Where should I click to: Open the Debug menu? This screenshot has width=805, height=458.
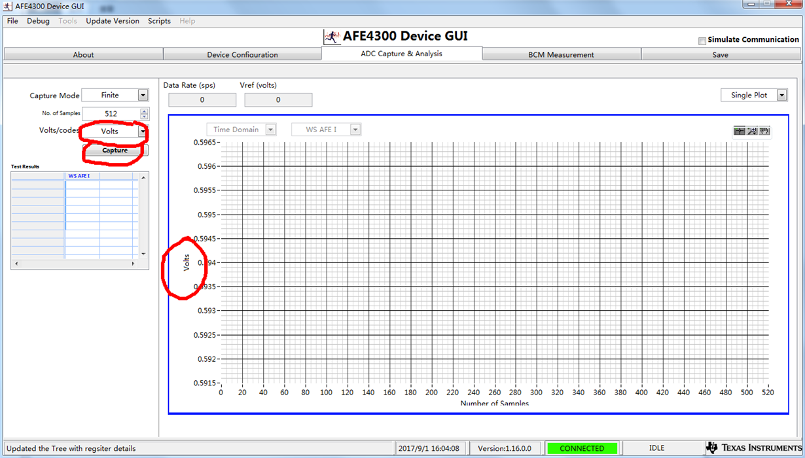(38, 21)
